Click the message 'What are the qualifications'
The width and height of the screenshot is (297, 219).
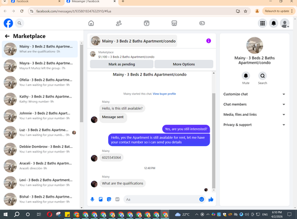click(x=122, y=183)
